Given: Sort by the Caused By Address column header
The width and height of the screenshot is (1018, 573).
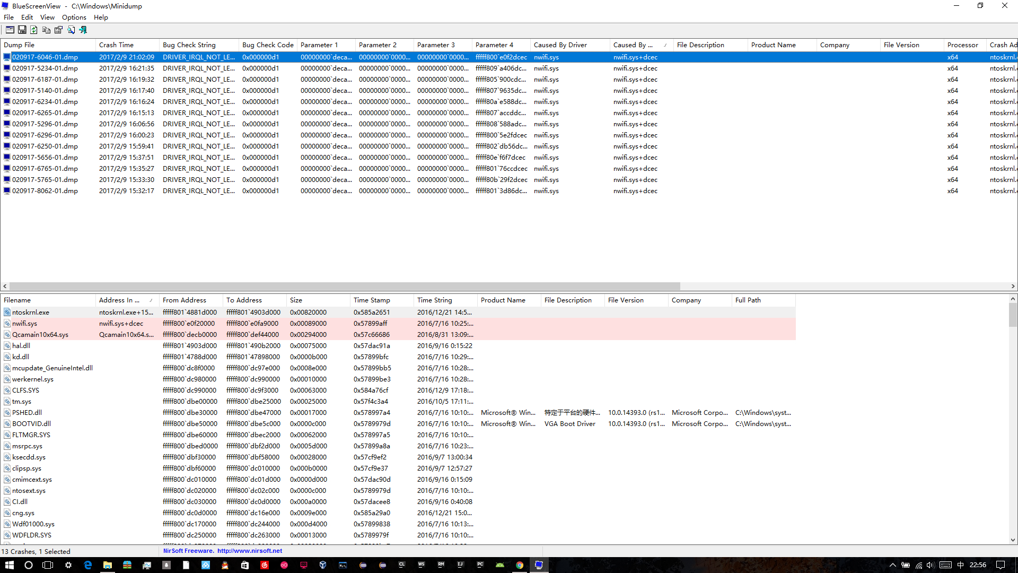Looking at the screenshot, I should 642,45.
